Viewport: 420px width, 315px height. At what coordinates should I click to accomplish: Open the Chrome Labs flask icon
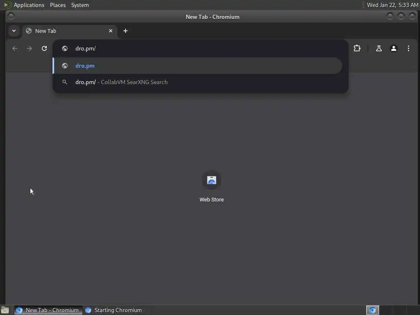[379, 48]
